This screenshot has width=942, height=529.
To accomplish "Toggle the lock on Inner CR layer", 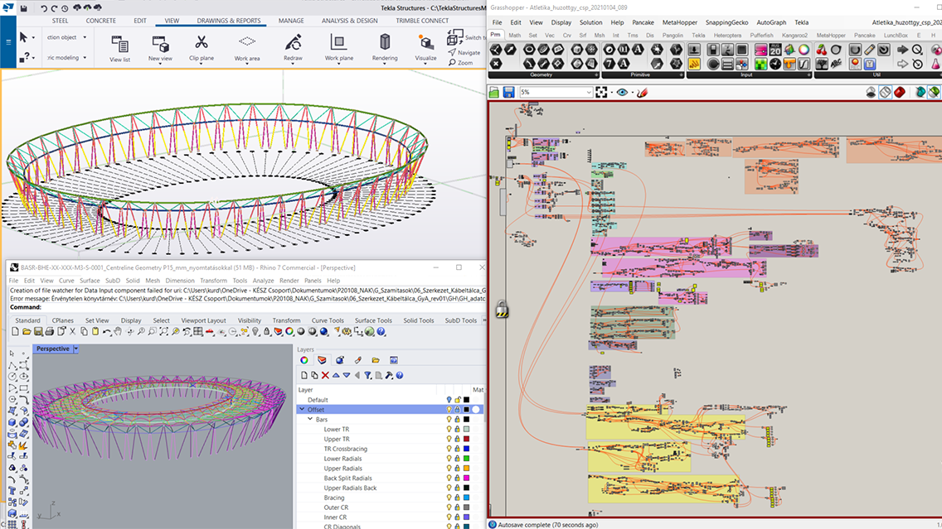I will (x=457, y=517).
